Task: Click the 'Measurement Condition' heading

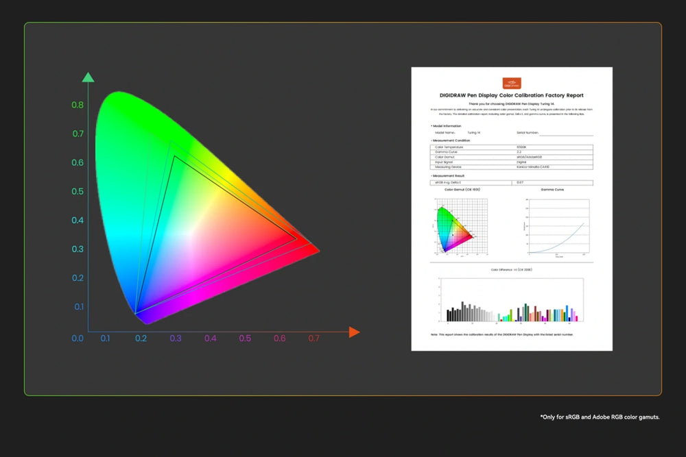Action: tap(451, 140)
